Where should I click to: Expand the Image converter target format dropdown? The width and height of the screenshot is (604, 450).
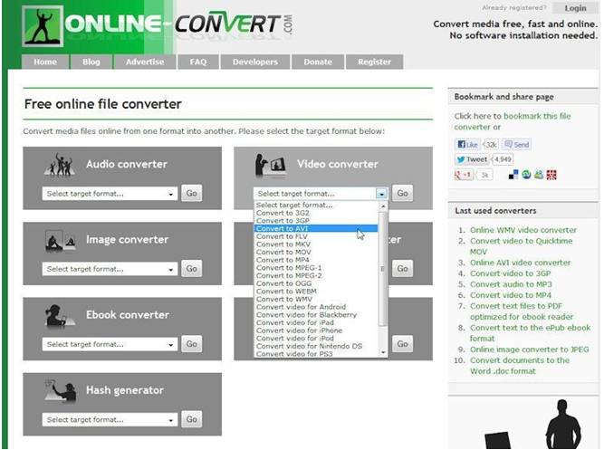pyautogui.click(x=110, y=269)
